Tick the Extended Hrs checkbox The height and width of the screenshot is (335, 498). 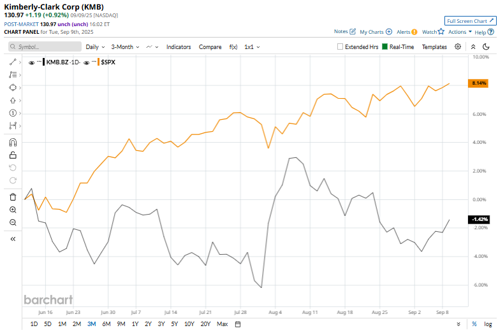(x=340, y=46)
